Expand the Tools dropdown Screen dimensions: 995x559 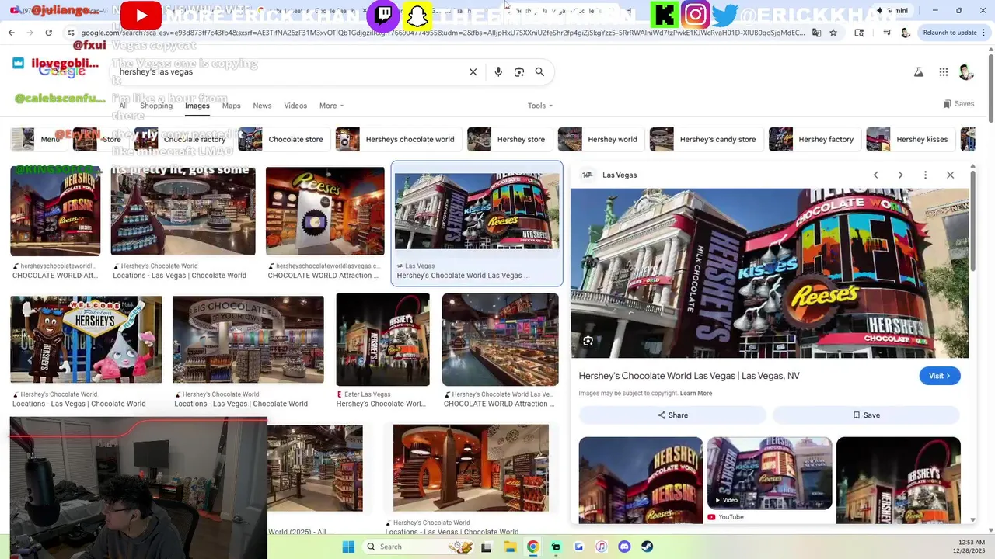[540, 106]
